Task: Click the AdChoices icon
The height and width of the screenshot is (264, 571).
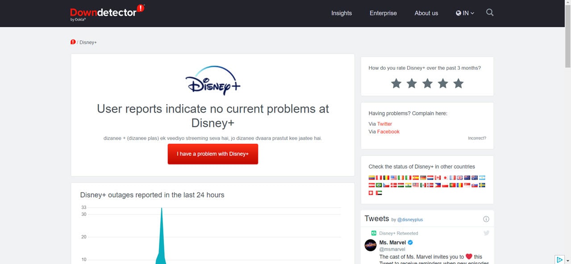Action: (559, 260)
